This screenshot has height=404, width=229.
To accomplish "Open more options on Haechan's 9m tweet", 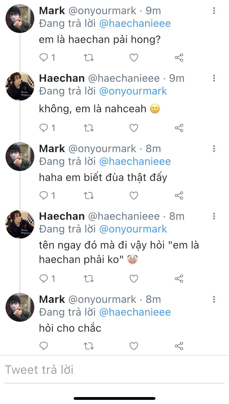I will pyautogui.click(x=214, y=78).
